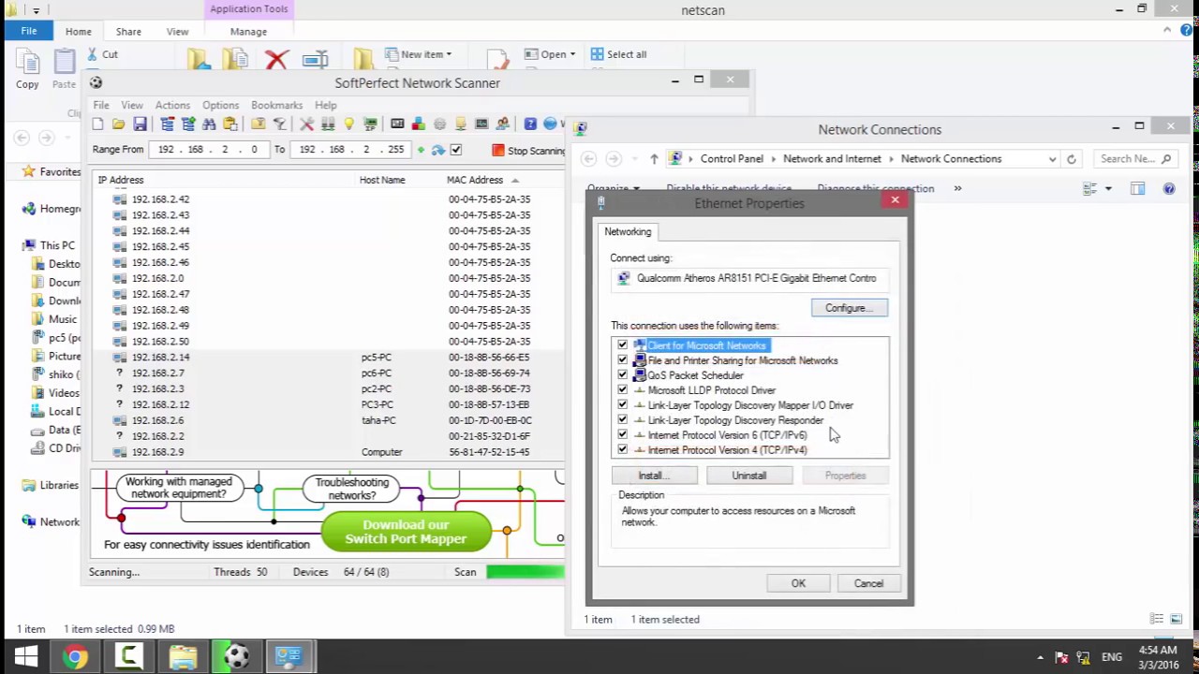Open the view options dropdown in Network Connections

[x=1108, y=189]
